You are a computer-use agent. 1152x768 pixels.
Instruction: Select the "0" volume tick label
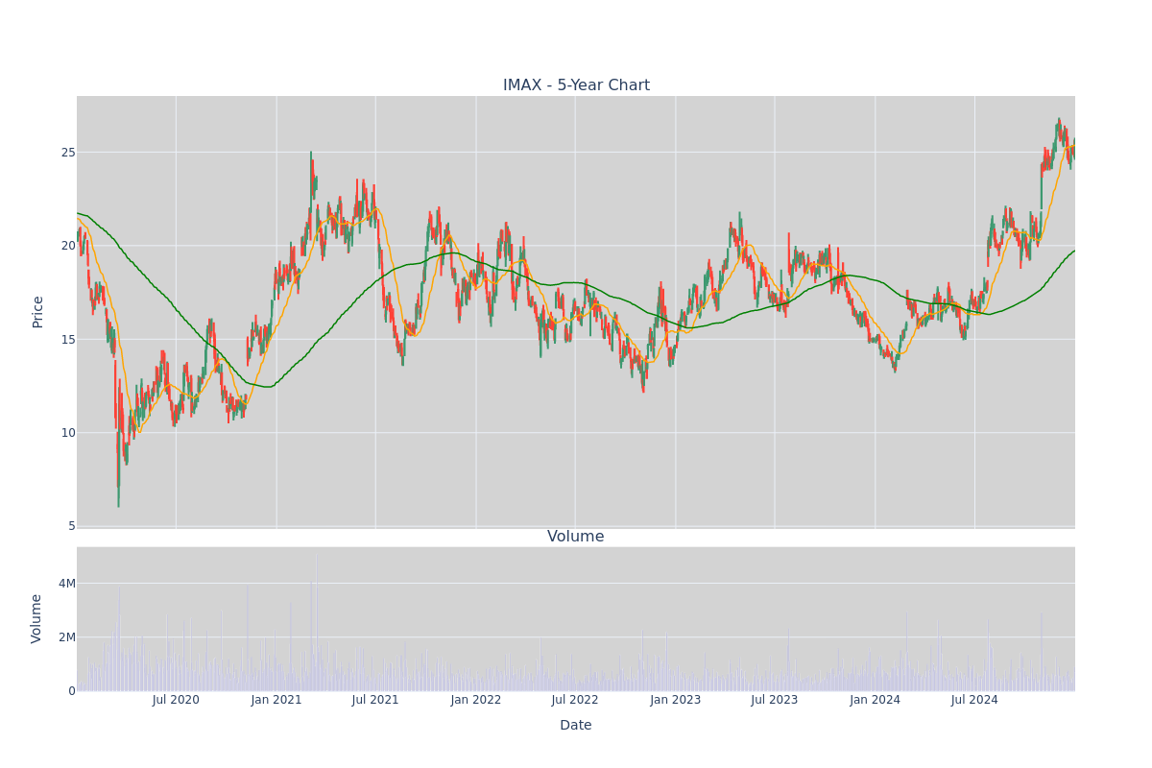tap(72, 691)
